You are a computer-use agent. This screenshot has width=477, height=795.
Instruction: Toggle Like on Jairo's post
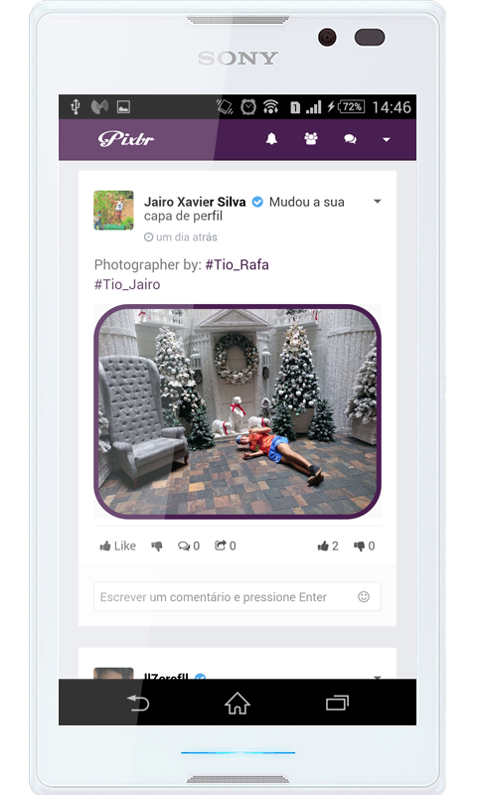pos(117,546)
